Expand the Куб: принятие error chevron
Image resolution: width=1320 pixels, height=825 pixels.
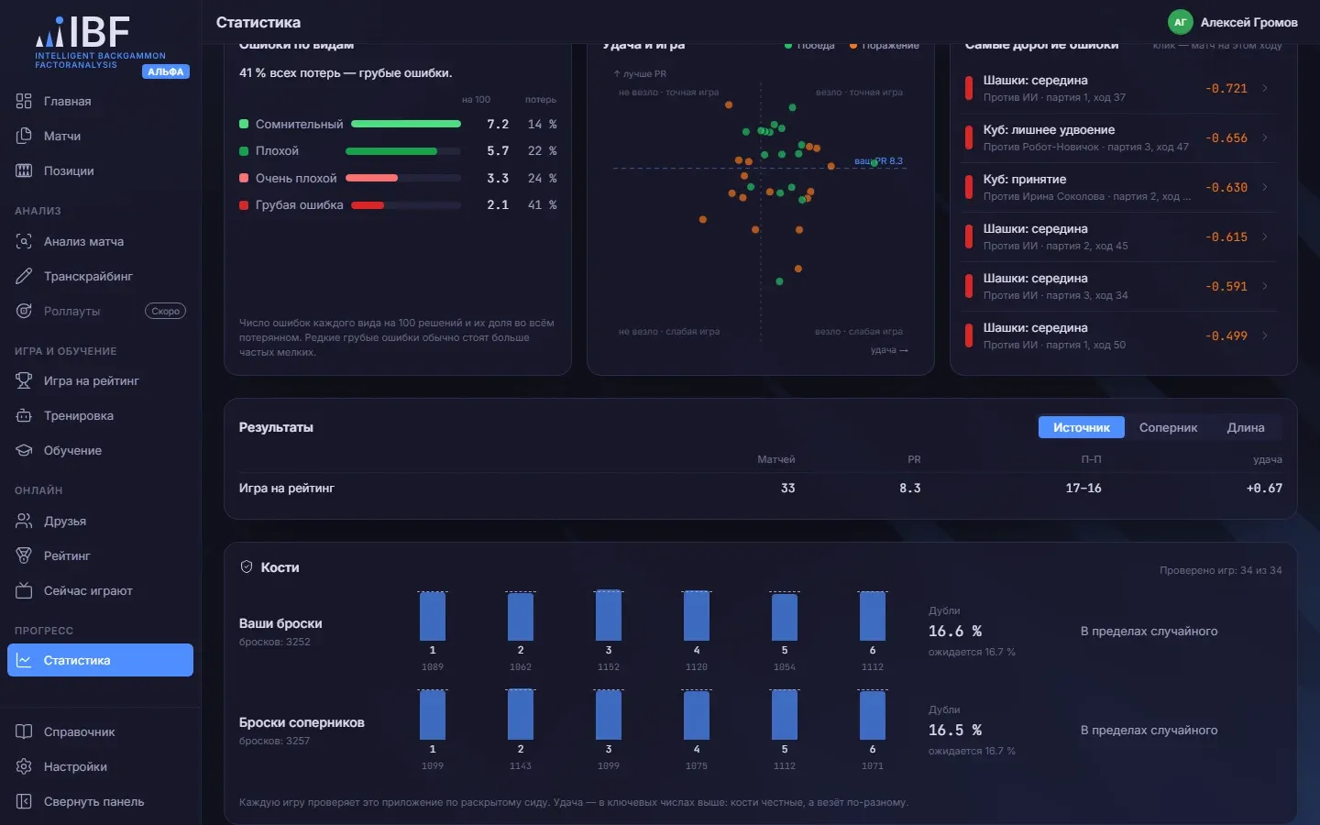click(1265, 187)
